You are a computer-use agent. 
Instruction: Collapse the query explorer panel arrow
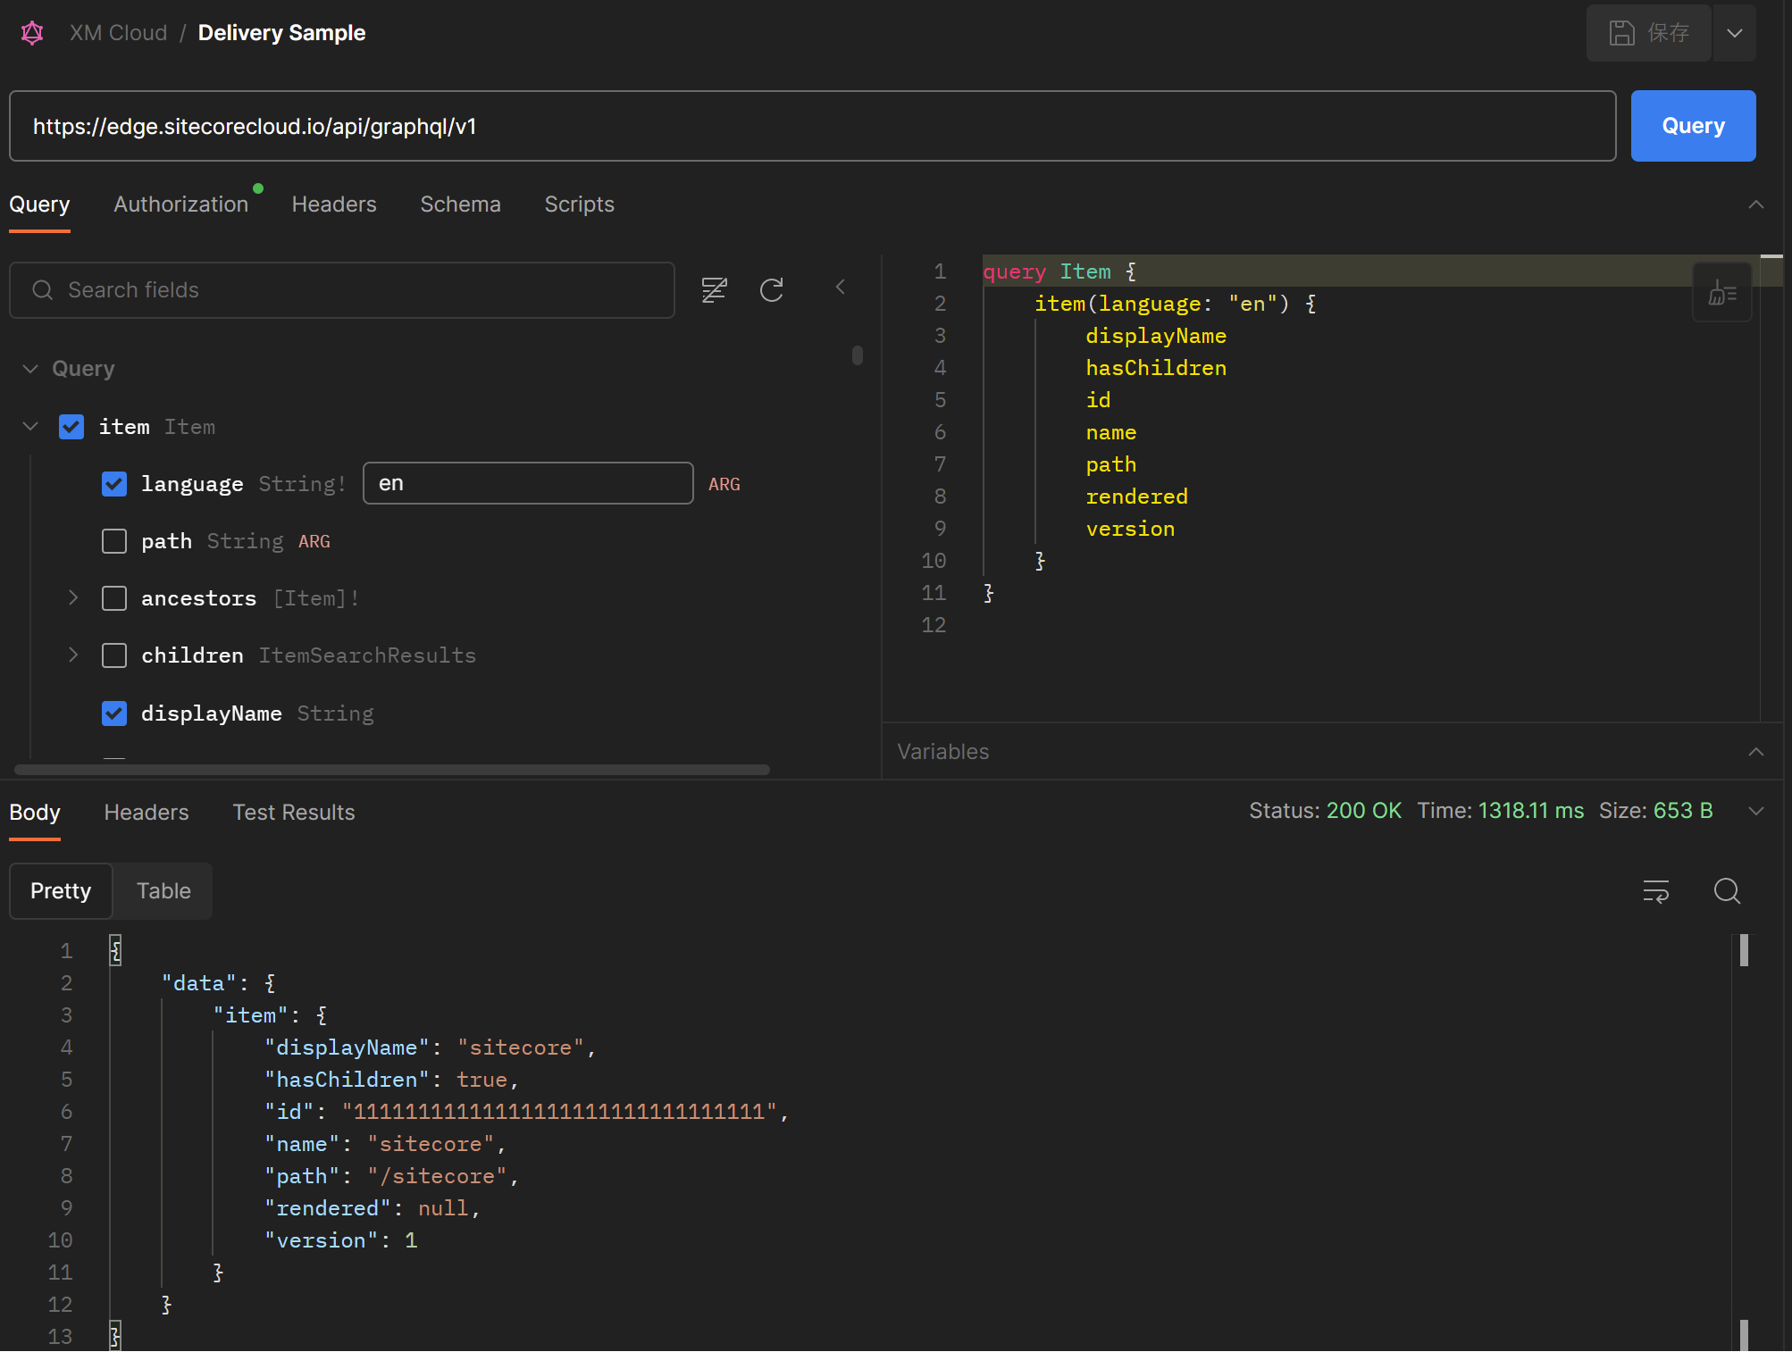point(840,288)
